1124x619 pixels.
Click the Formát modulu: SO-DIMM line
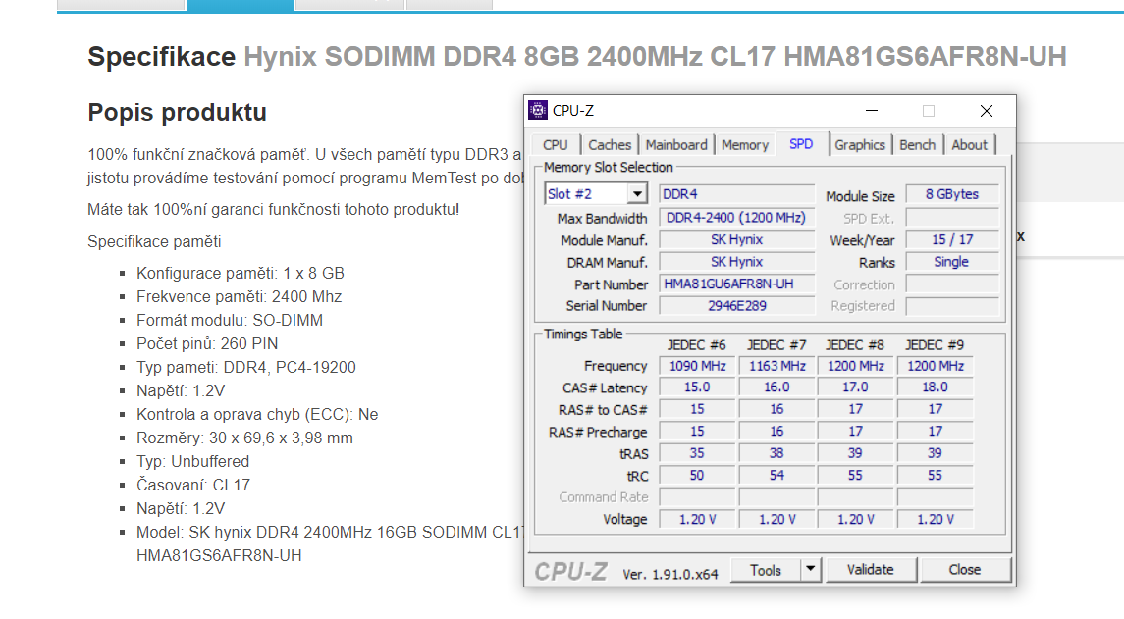tap(230, 320)
